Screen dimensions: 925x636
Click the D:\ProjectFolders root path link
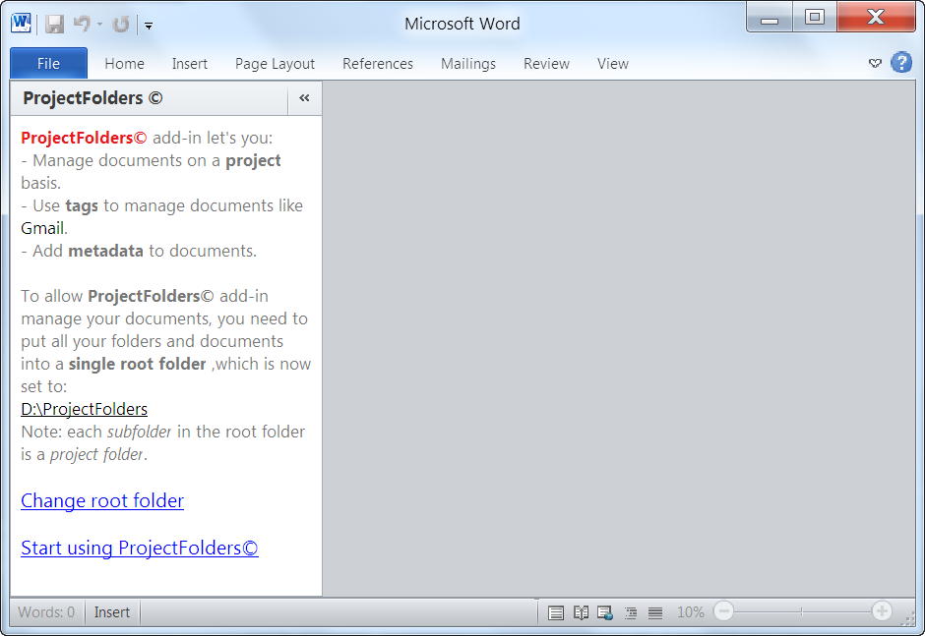(x=84, y=409)
